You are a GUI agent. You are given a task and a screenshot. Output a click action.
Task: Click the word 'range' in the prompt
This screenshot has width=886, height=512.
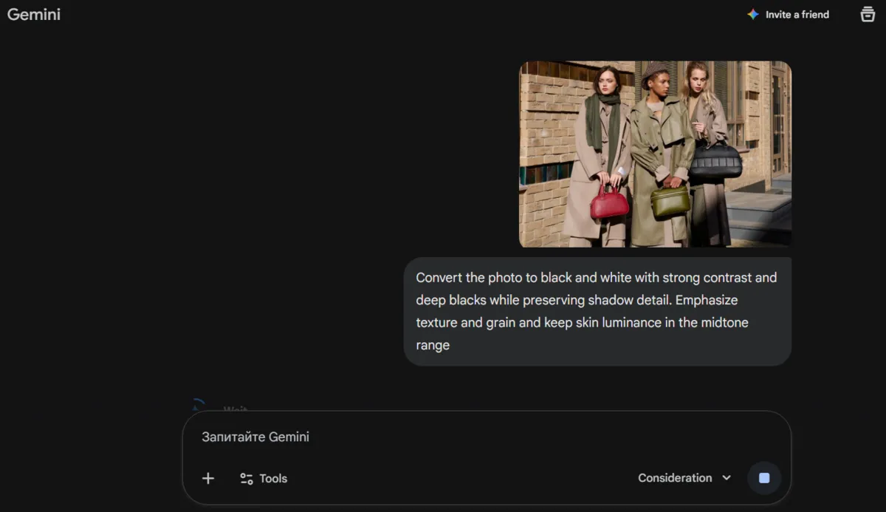coord(433,345)
